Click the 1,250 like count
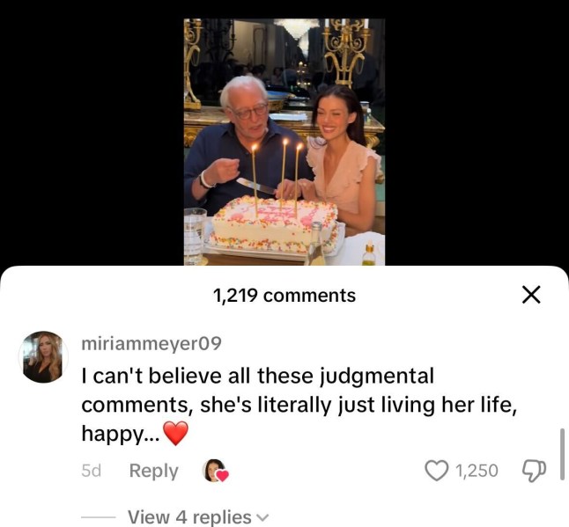This screenshot has height=527, width=569. 477,471
